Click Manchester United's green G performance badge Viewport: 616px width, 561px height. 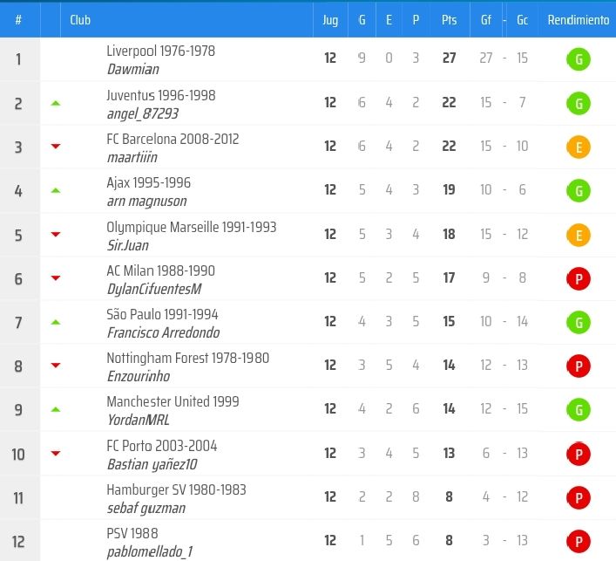578,410
